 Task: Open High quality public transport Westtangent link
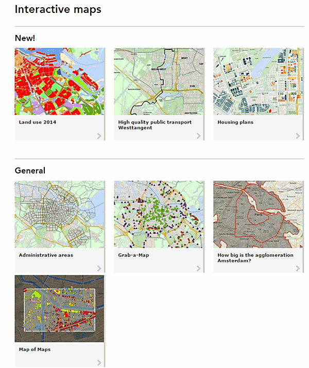tap(154, 125)
